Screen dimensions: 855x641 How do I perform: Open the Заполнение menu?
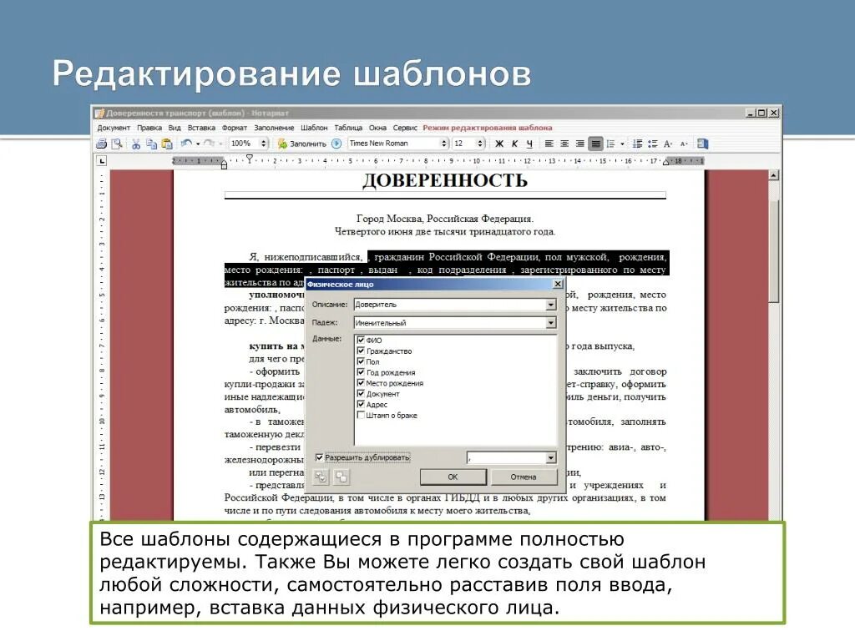[274, 128]
